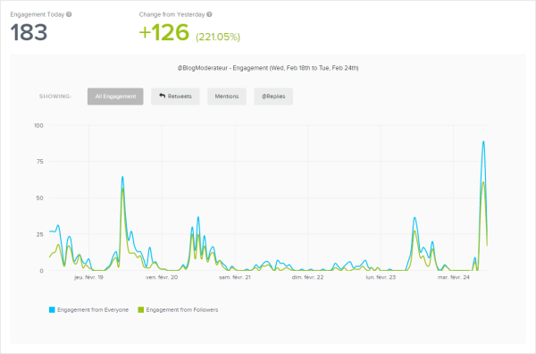Click blue Engagement from Everyone swatch
Screen dimensions: 536x354
click(52, 310)
